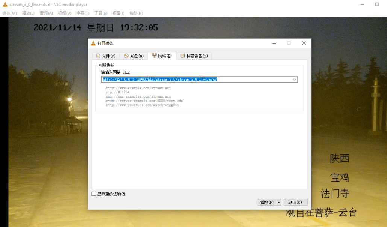Close the 打开媒体 dialog window

304,43
